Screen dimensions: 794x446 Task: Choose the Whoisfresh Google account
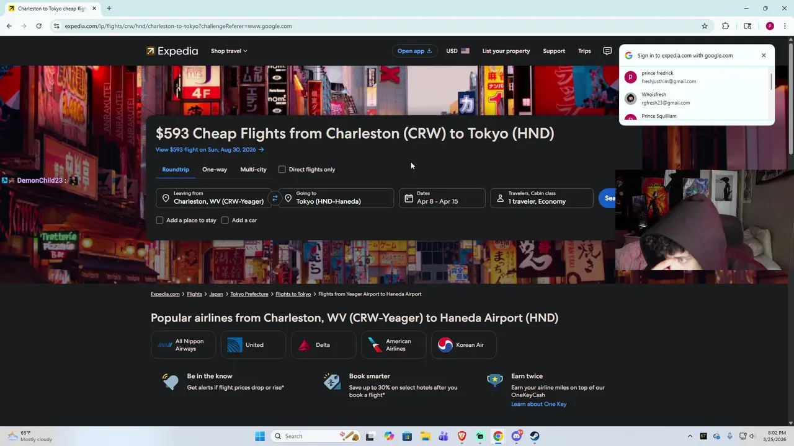(695, 98)
